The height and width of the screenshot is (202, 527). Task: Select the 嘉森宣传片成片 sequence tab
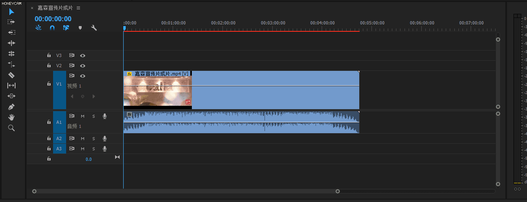pyautogui.click(x=55, y=8)
